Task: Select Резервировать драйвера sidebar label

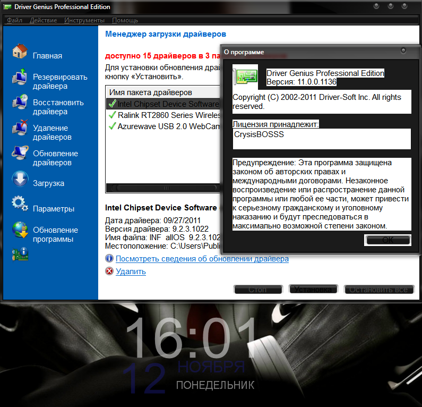Action: click(x=60, y=81)
